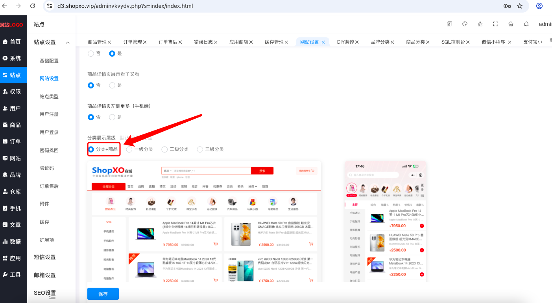Screen dimensions: 552x303
Task: Click the home icon in top header
Action: pyautogui.click(x=511, y=24)
